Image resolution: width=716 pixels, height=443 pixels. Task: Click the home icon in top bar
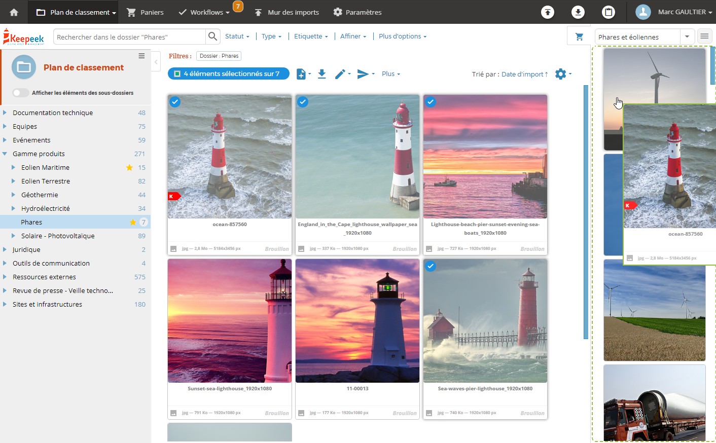pyautogui.click(x=14, y=12)
